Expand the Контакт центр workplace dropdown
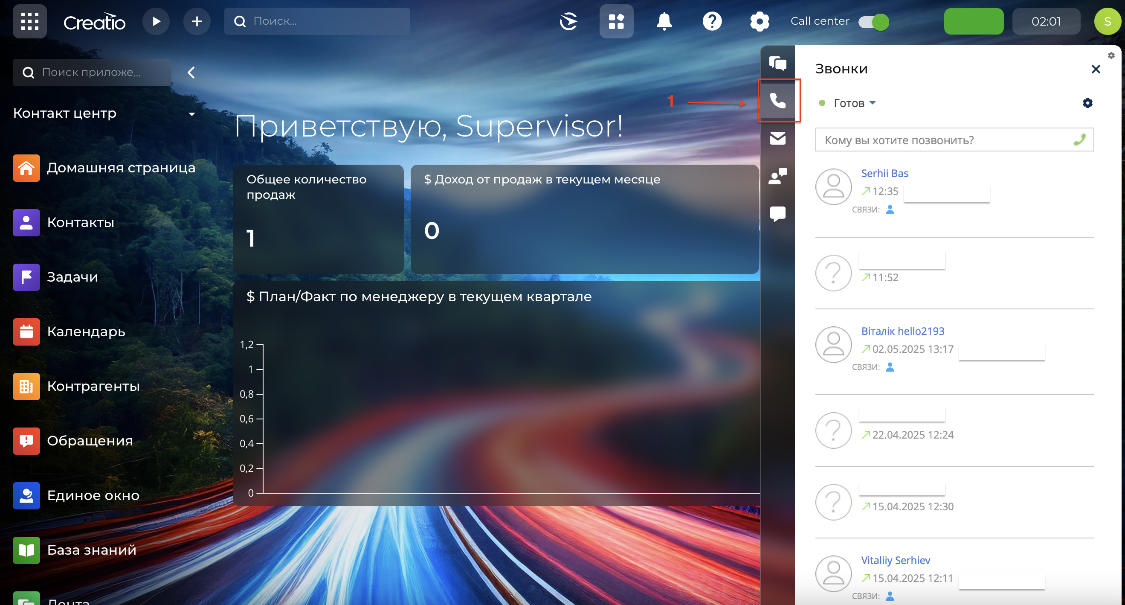 (x=192, y=114)
